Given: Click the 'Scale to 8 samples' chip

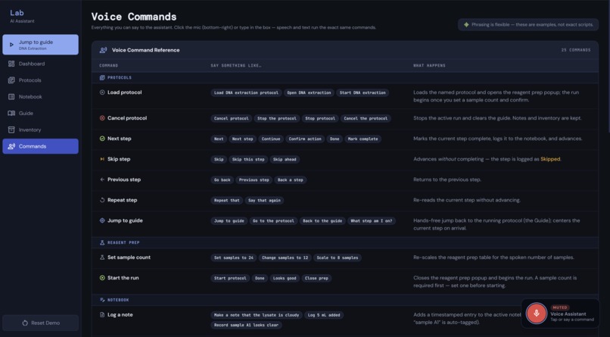Looking at the screenshot, I should tap(338, 257).
